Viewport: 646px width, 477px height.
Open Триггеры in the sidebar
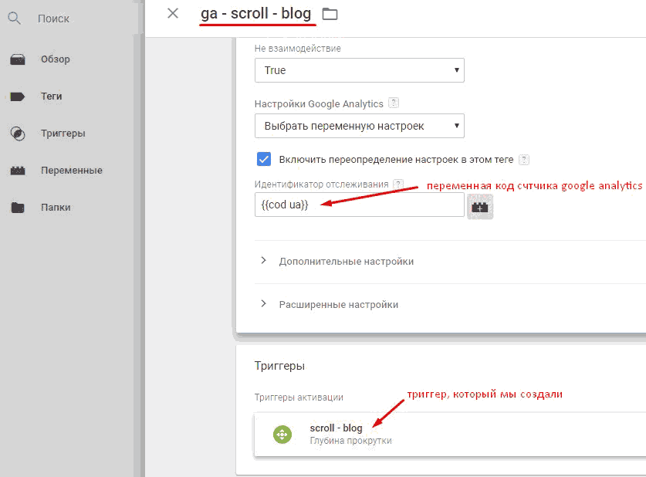(x=63, y=134)
